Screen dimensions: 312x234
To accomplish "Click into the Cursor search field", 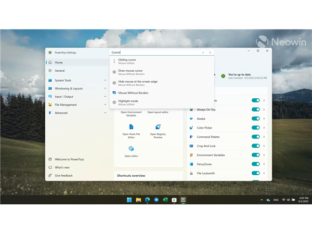I will coord(155,53).
